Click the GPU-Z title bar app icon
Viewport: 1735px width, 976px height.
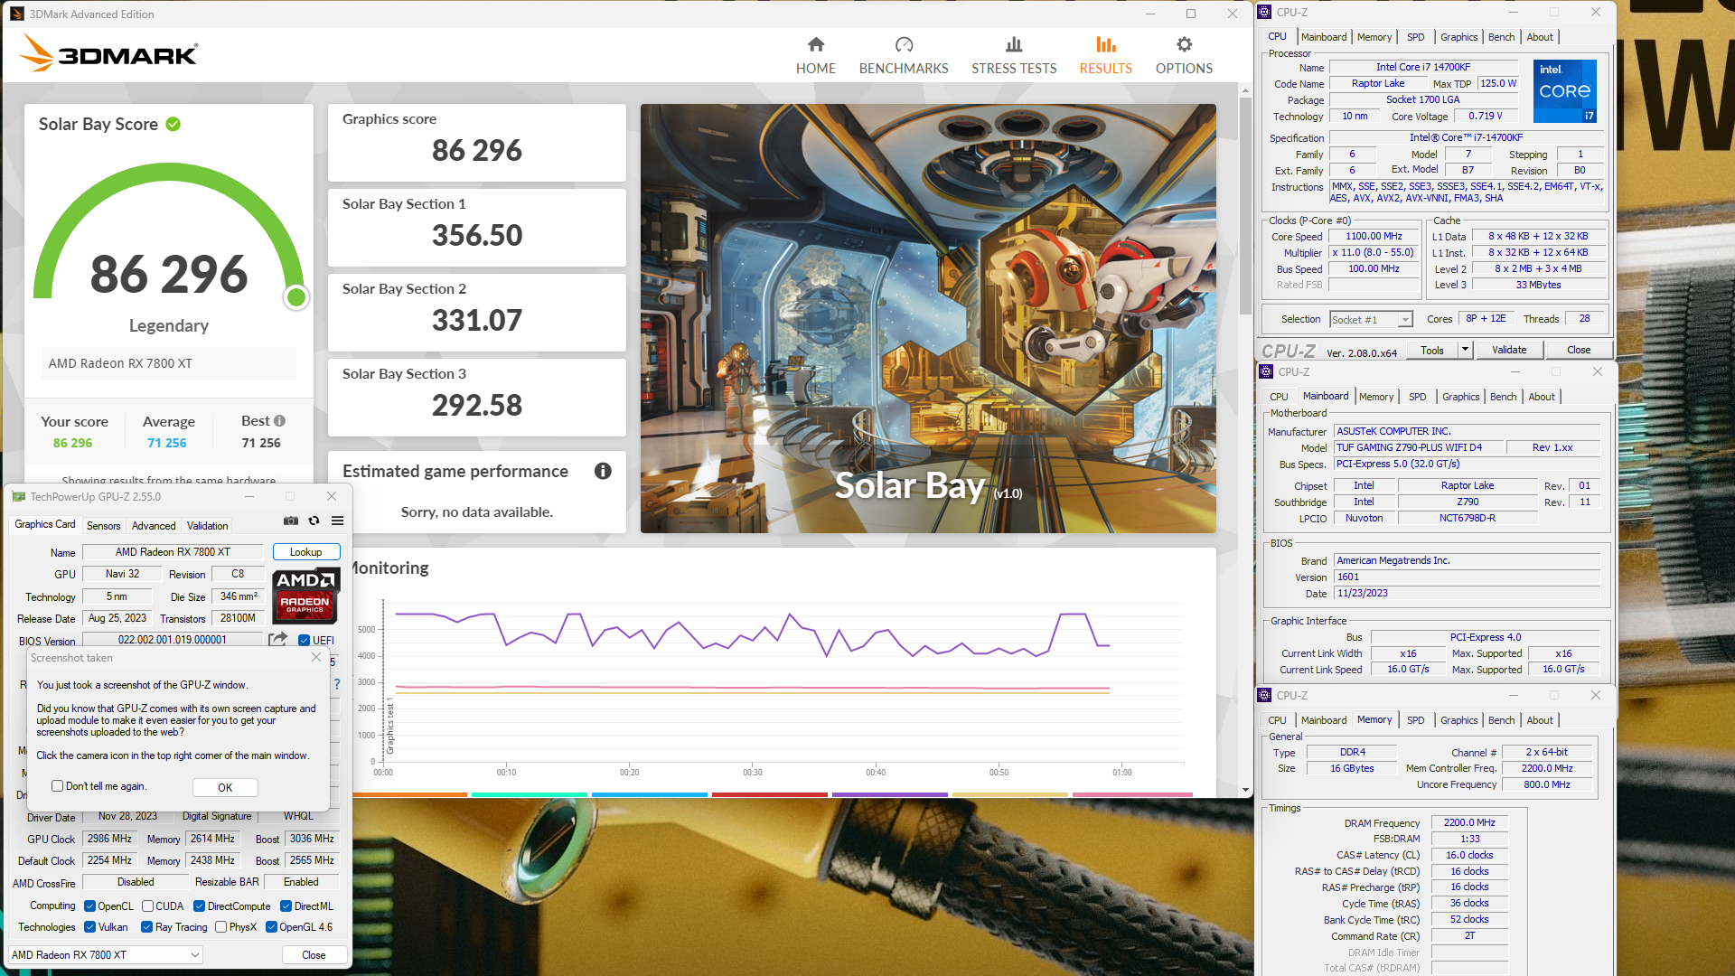pyautogui.click(x=19, y=496)
